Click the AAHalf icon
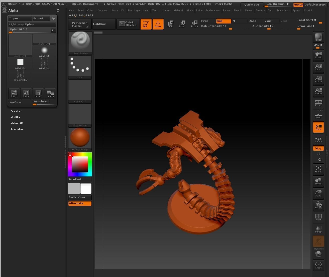329x277 pixels. [318, 91]
